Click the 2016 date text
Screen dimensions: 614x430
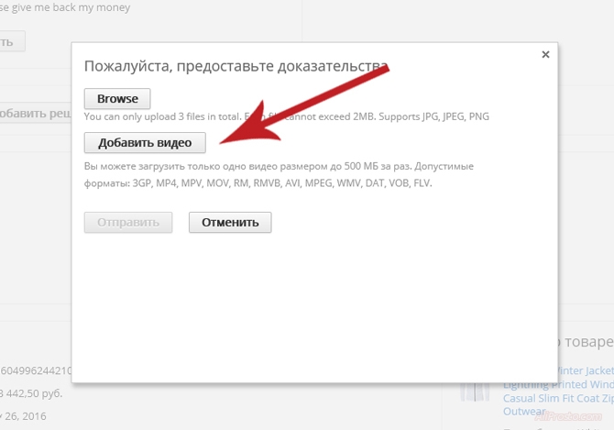(27, 415)
